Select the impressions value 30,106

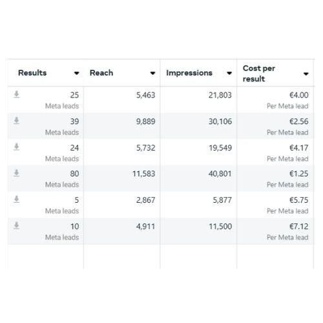(x=220, y=121)
